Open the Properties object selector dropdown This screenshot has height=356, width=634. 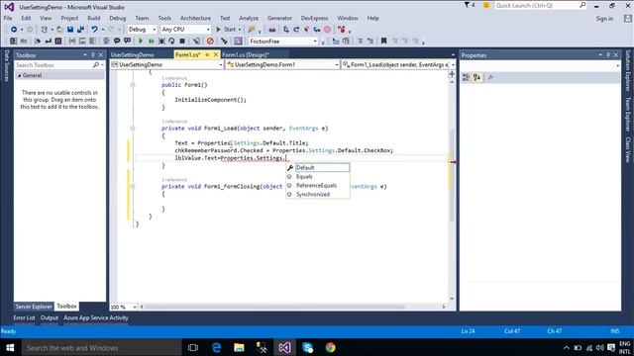(617, 65)
